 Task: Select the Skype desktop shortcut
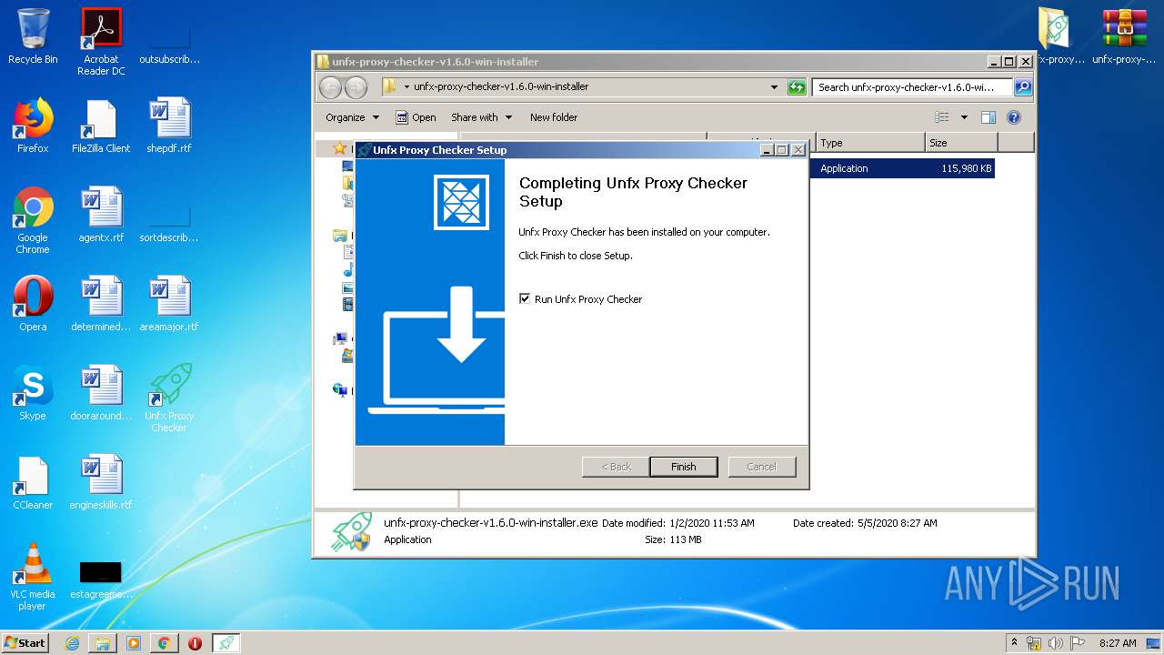(x=33, y=393)
